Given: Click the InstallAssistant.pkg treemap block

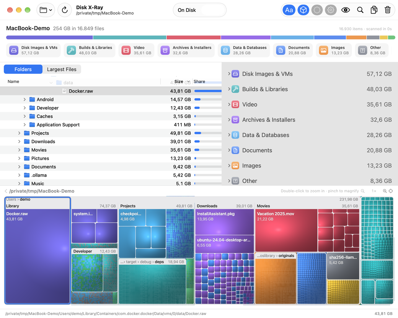Looking at the screenshot, I should point(224,222).
